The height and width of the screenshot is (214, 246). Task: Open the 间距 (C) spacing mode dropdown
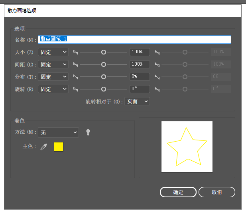[x=53, y=64]
